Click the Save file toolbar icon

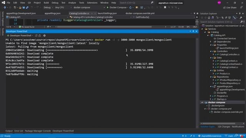(x=24, y=7)
